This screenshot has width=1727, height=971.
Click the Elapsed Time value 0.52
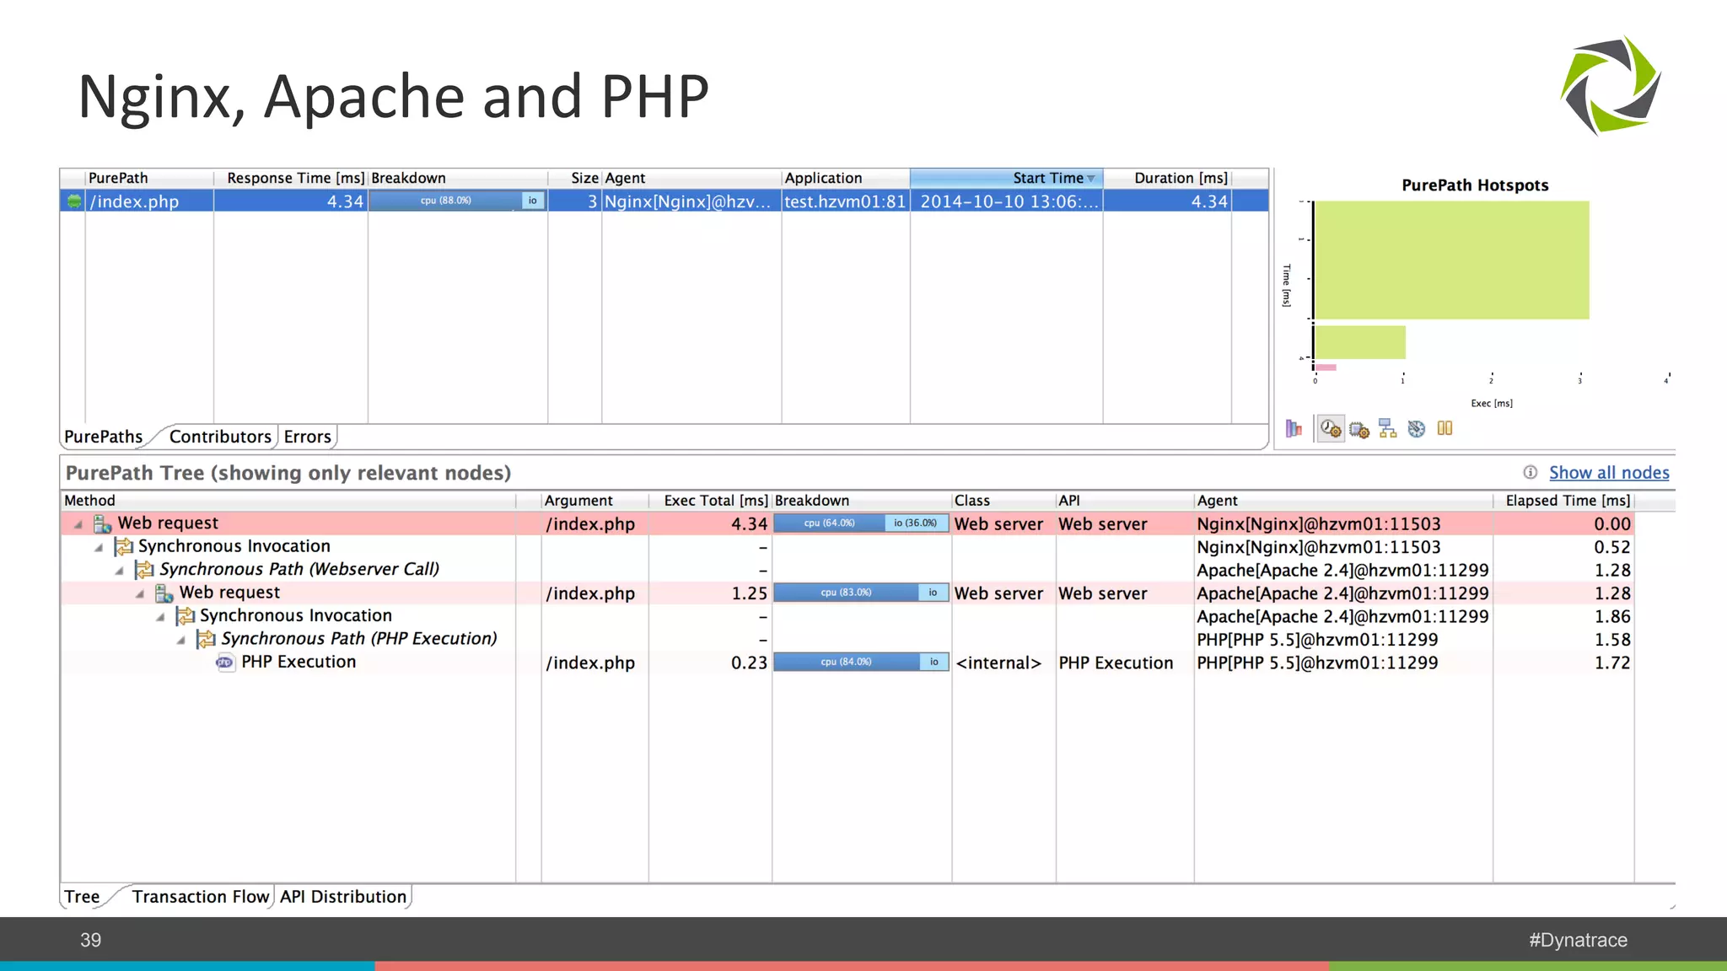(1612, 547)
